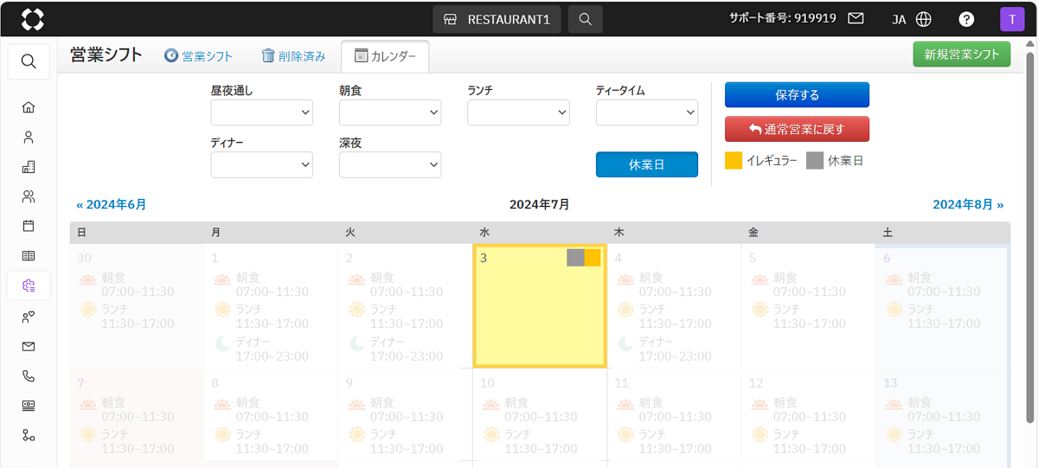Click the calendar icon in left sidebar
Viewport: 1038px width, 468px height.
point(29,226)
